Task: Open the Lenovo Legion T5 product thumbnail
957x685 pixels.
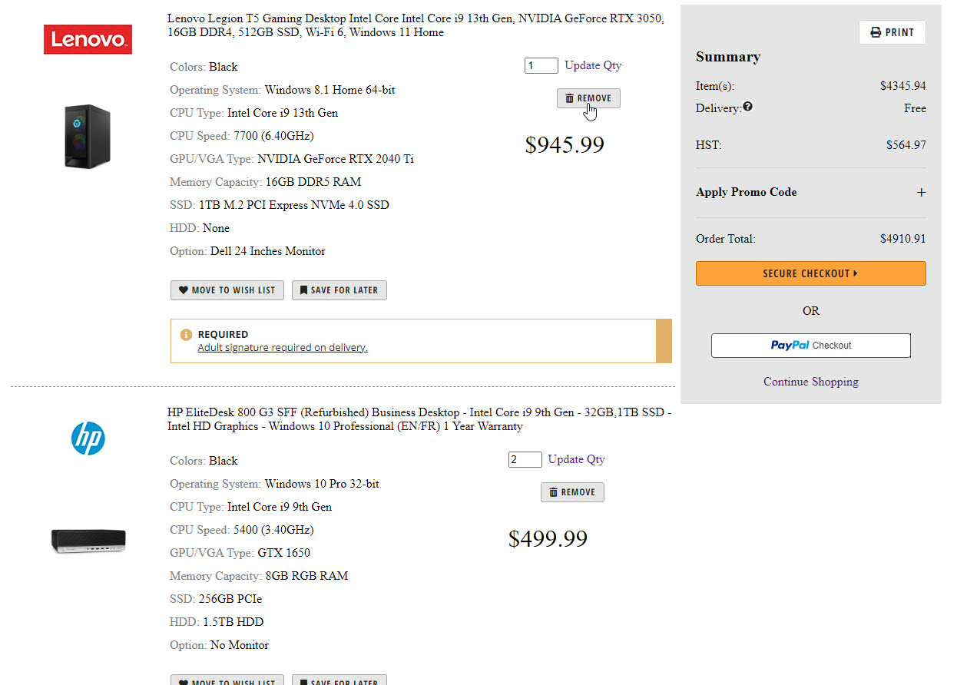Action: [x=88, y=137]
